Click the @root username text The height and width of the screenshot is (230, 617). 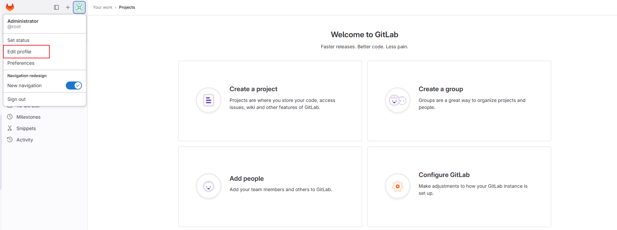pyautogui.click(x=14, y=26)
